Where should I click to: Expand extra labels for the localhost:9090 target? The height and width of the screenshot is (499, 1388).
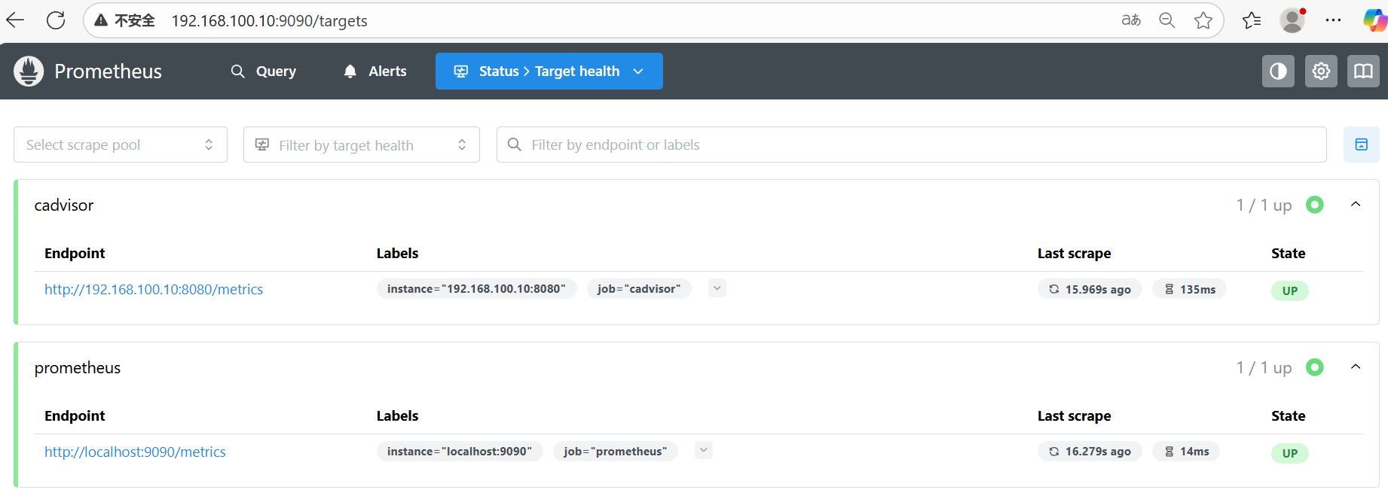pyautogui.click(x=704, y=451)
